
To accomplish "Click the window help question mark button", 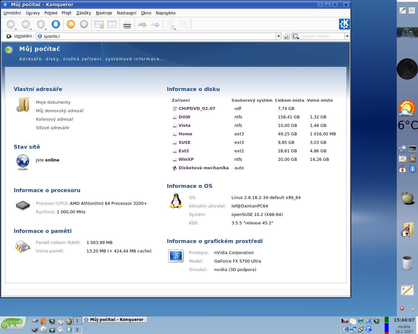I will point(320,5).
